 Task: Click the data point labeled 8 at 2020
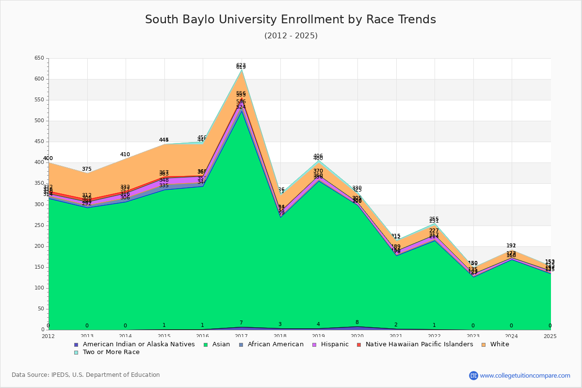tap(357, 322)
